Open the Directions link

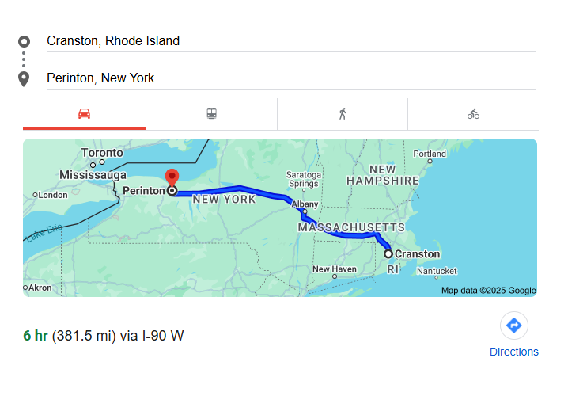pos(514,352)
